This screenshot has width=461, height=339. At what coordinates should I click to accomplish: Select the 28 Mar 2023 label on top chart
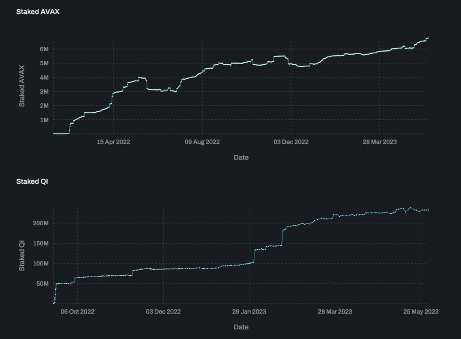[x=379, y=142]
